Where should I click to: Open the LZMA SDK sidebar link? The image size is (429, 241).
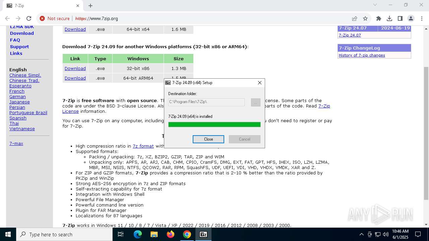tap(22, 27)
